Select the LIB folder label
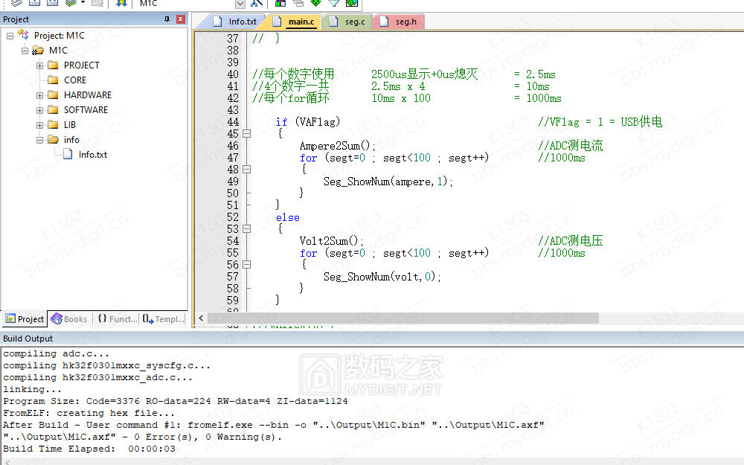Screen dimensions: 744x465 70,125
